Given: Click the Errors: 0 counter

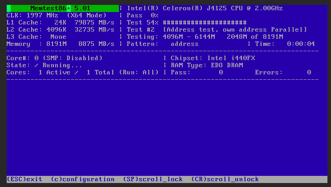Looking at the screenshot, I should [283, 73].
